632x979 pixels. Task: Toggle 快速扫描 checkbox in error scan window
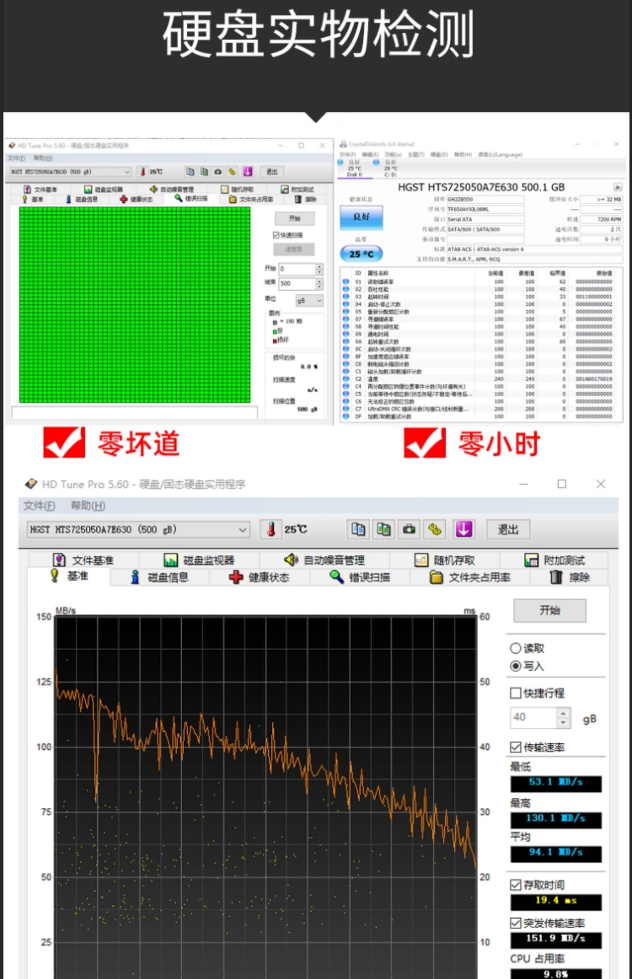point(276,235)
